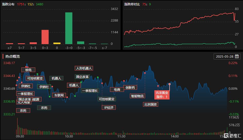
Task: Click the -0.11% percentage axis label
Action: 234,101
